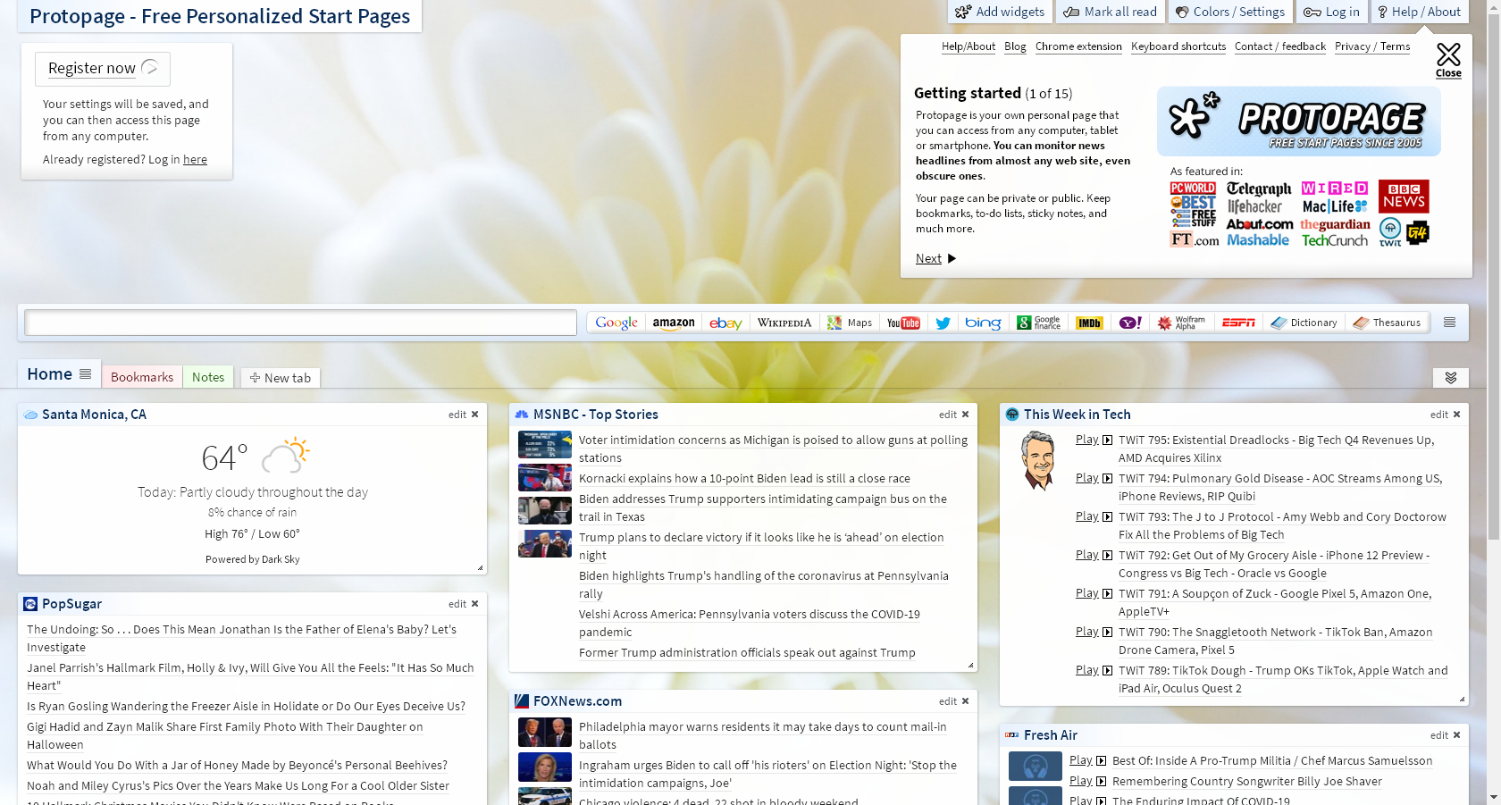Open the search engines list menu icon
The image size is (1501, 805).
tap(1449, 323)
